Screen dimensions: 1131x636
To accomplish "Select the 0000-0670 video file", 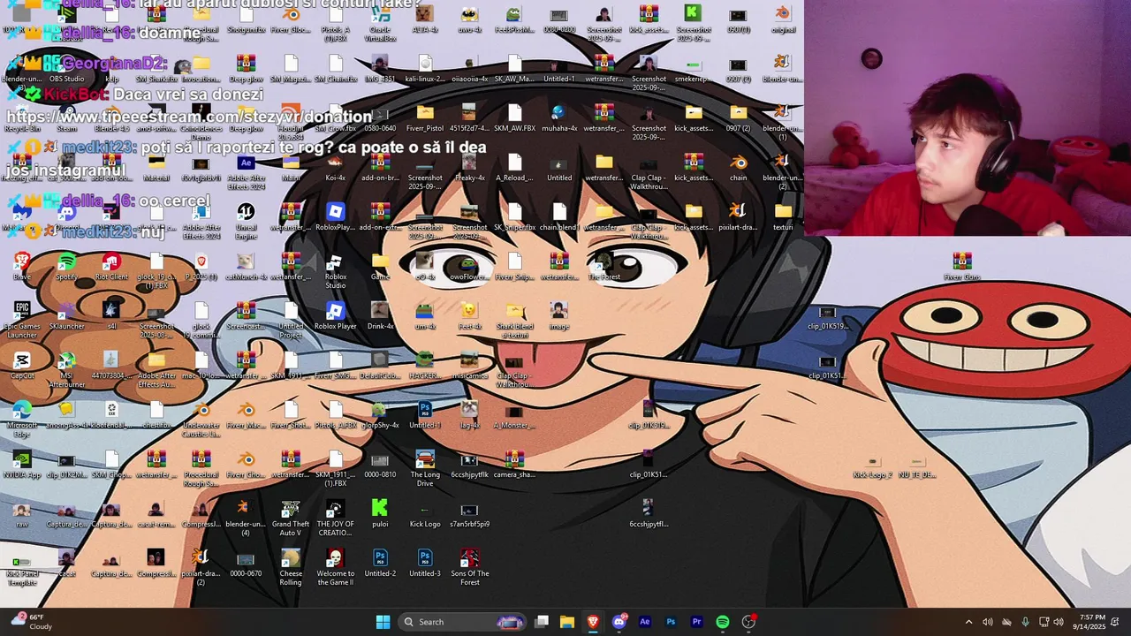I will pos(246,563).
